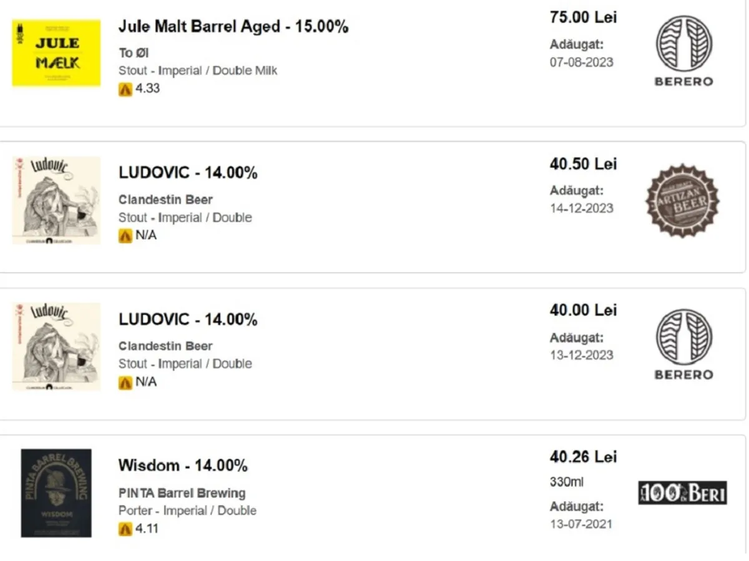Screen dimensions: 749x561
Task: Click the 40.26 Lei price
Action: [x=583, y=457]
